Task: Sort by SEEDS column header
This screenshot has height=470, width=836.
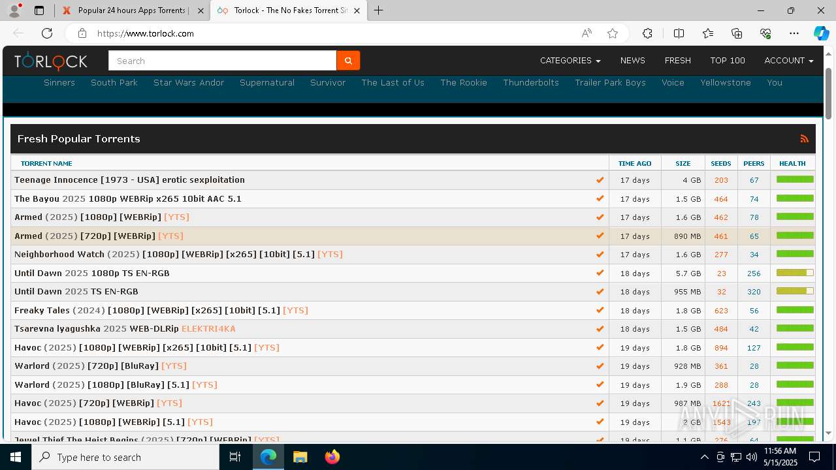Action: 720,163
